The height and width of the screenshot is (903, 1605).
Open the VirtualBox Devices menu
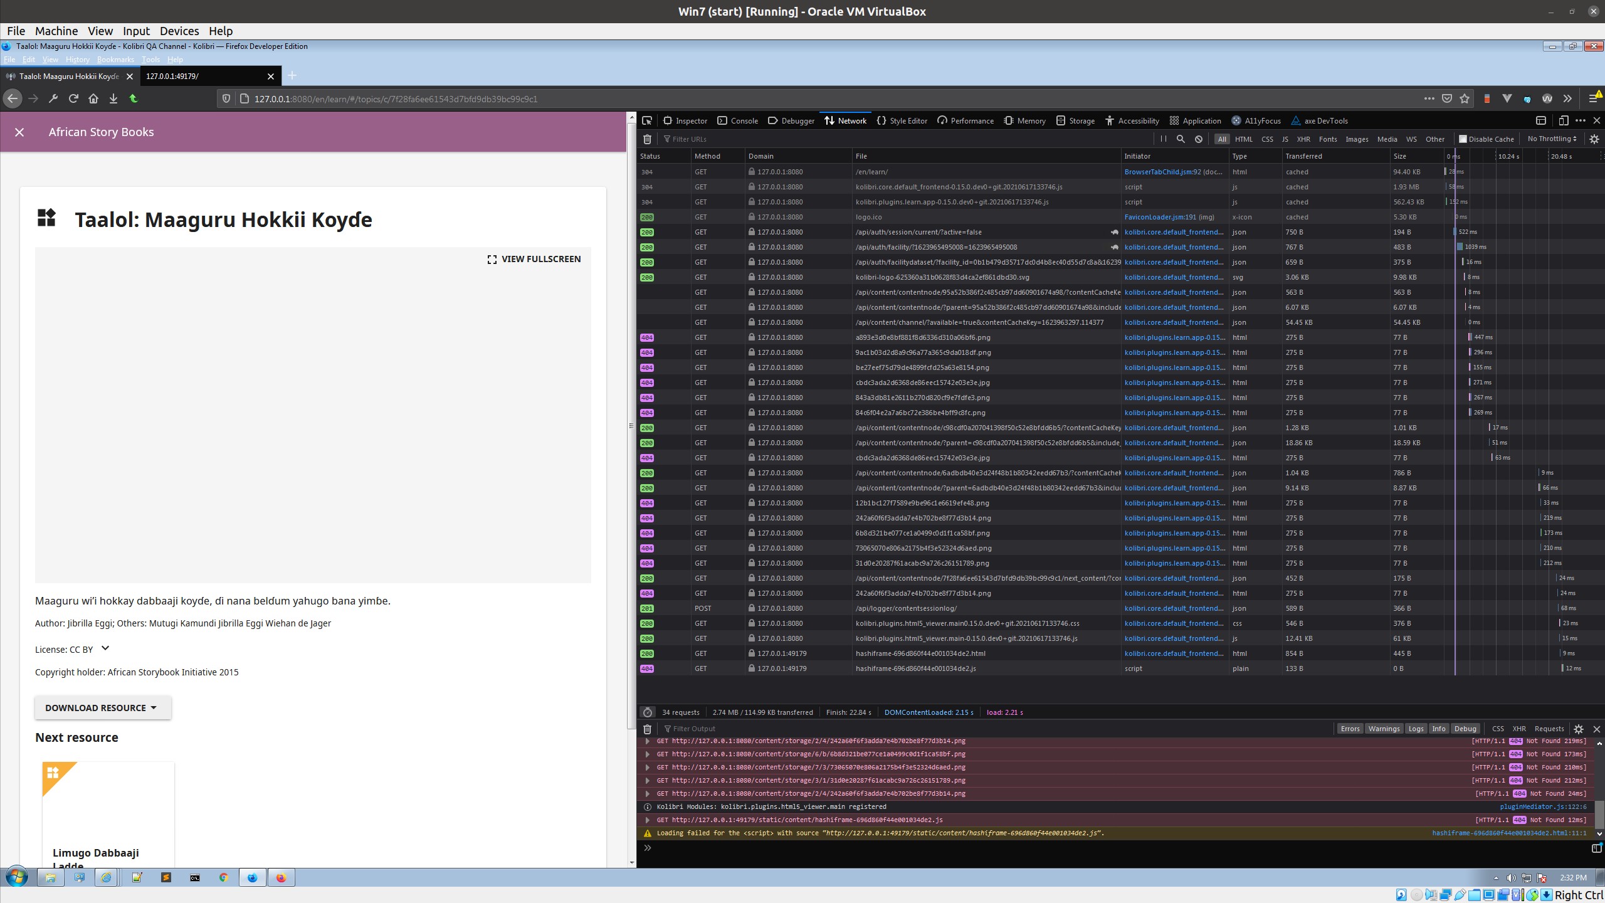coord(179,31)
